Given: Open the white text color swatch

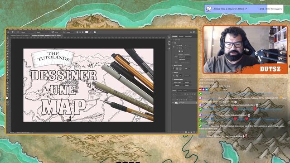Looking at the screenshot, I should tap(87, 32).
